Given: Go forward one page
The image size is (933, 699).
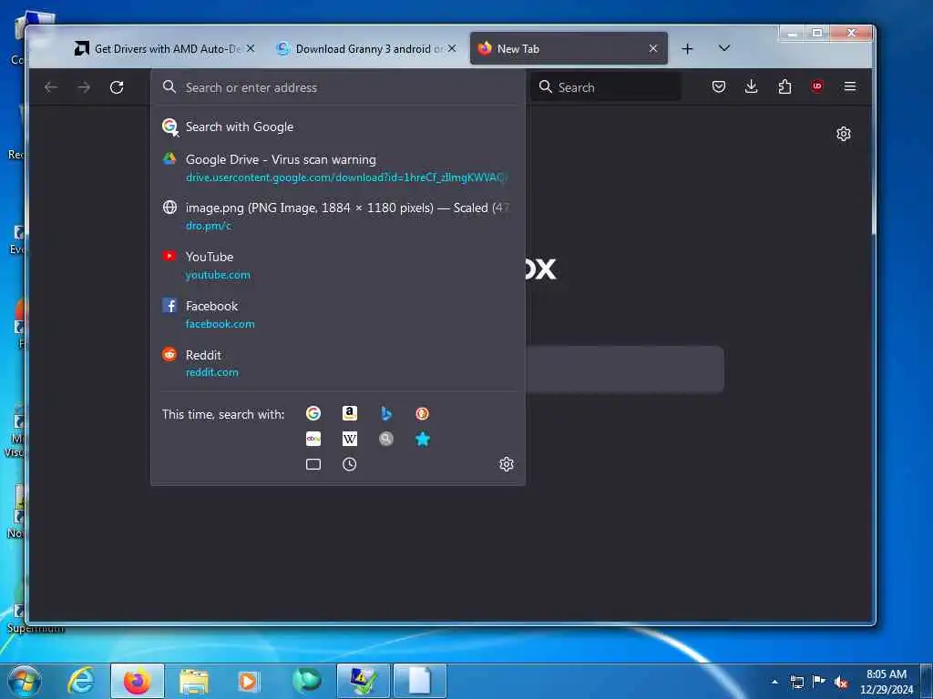Looking at the screenshot, I should point(84,87).
